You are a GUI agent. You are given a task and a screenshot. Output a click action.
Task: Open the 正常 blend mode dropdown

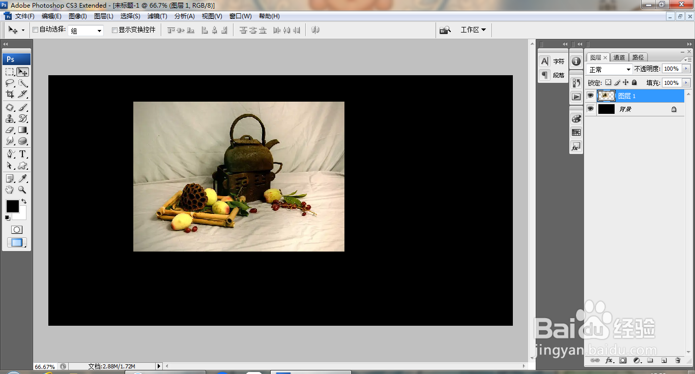click(x=610, y=69)
